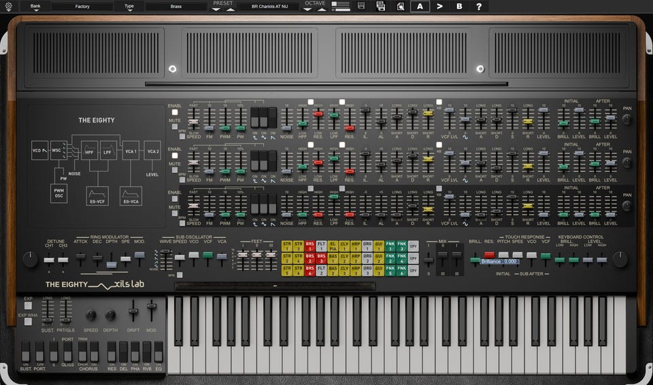The height and width of the screenshot is (385, 653).
Task: Step to previous preset with down arrow
Action: (x=216, y=9)
